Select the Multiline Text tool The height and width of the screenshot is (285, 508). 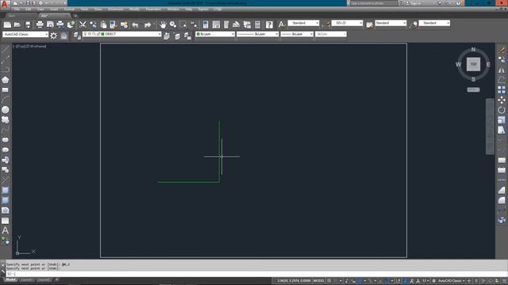click(x=6, y=230)
